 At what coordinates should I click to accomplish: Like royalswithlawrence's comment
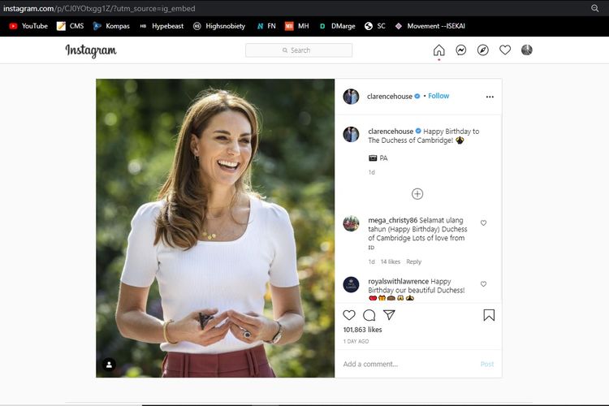[x=484, y=284]
